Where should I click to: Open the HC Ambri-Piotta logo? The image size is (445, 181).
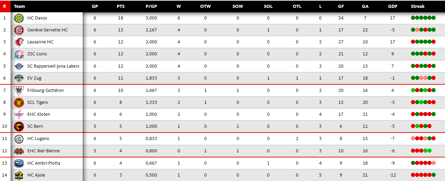click(19, 163)
